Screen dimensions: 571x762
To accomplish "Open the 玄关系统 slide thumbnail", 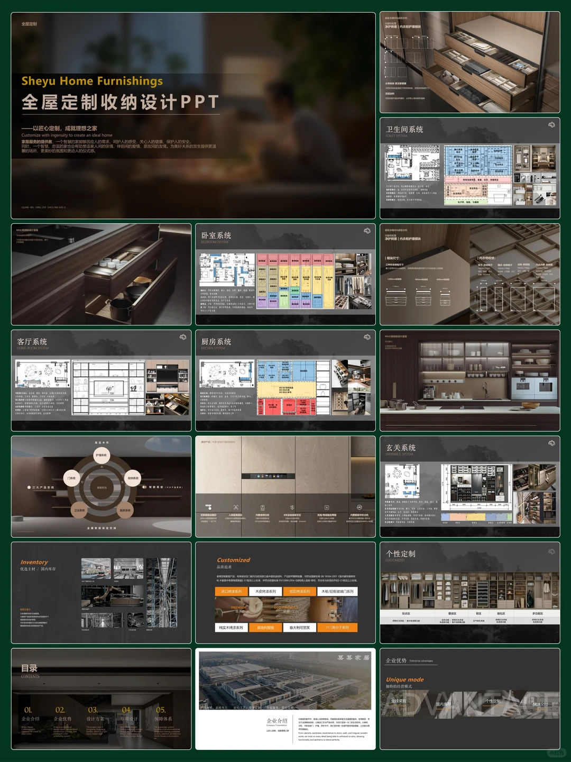I will [x=469, y=486].
